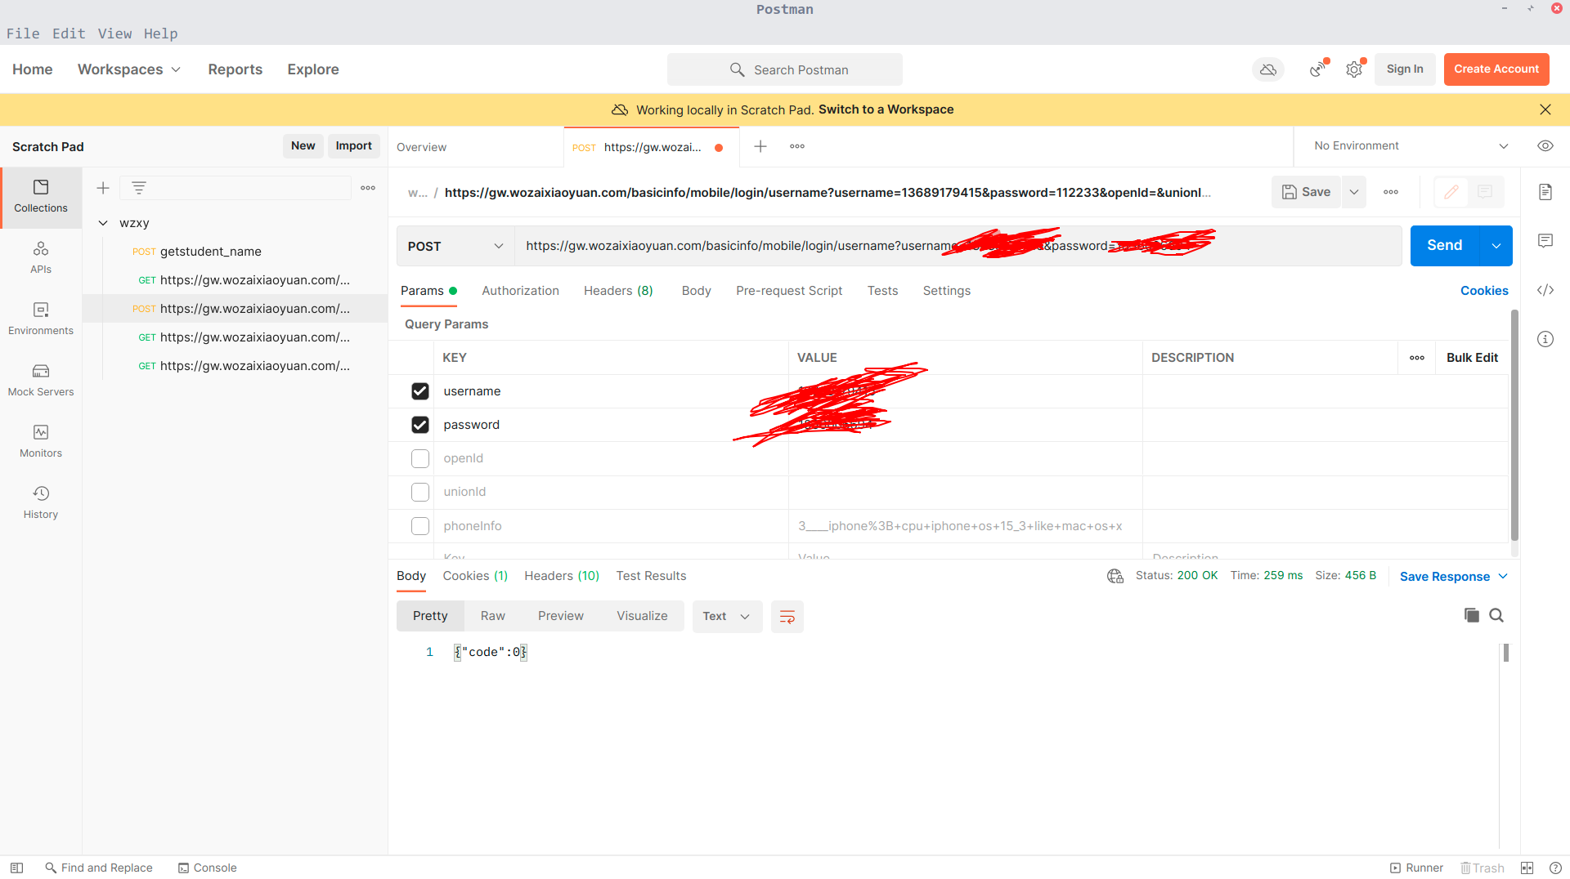Image resolution: width=1570 pixels, height=879 pixels.
Task: Click the Save request button
Action: 1306,192
